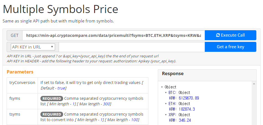Click the refresh icon in Execute Call
This screenshot has width=263, height=125.
click(218, 35)
